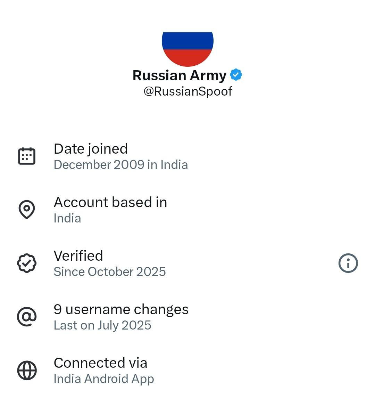Tap the verified checkmark seal icon
Image resolution: width=375 pixels, height=406 pixels.
coord(27,263)
